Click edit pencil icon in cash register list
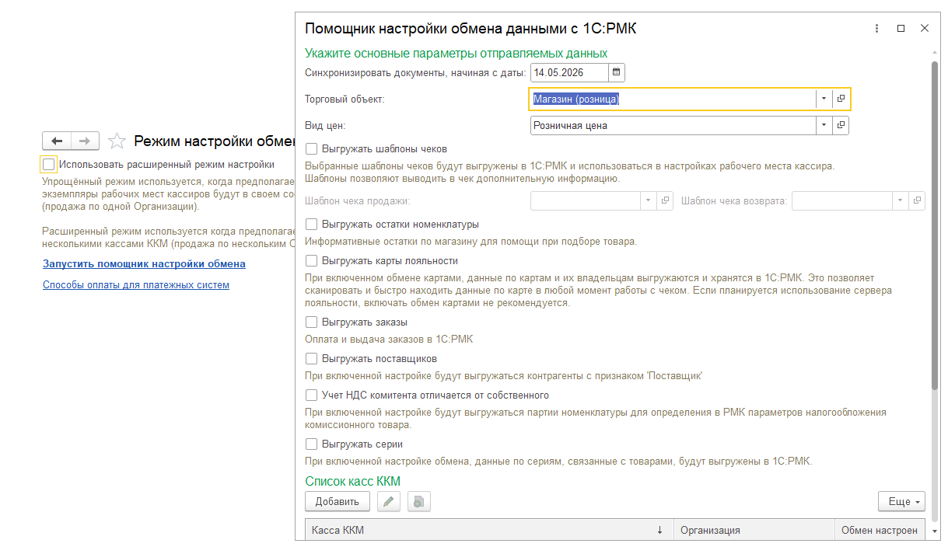This screenshot has height=547, width=948. coord(389,502)
